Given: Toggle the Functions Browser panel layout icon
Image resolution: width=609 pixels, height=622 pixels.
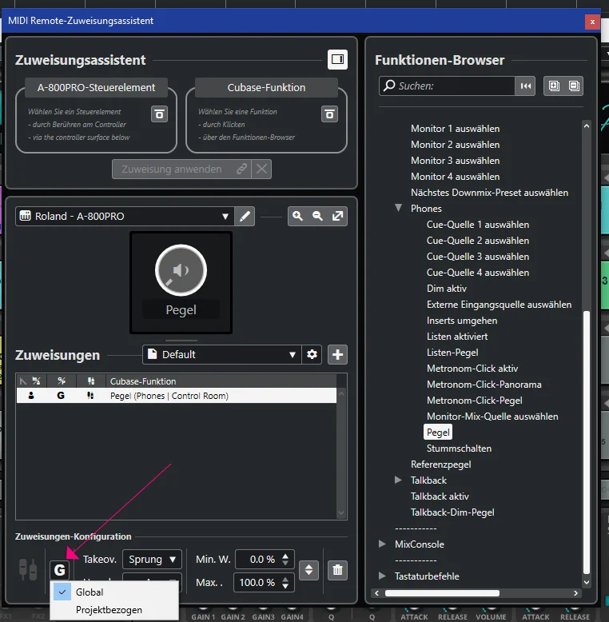Looking at the screenshot, I should pyautogui.click(x=337, y=59).
